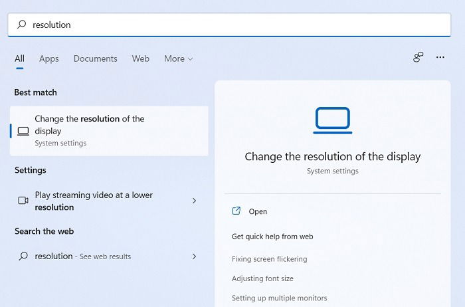465x307 pixels.
Task: Open Setting up multiple monitors link
Action: coord(280,298)
